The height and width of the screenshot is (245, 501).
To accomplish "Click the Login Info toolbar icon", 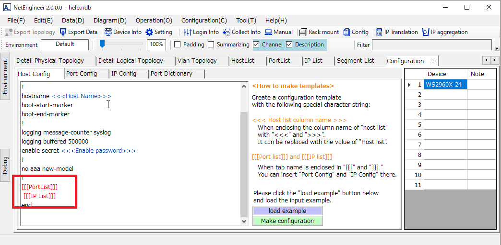I will (x=188, y=32).
